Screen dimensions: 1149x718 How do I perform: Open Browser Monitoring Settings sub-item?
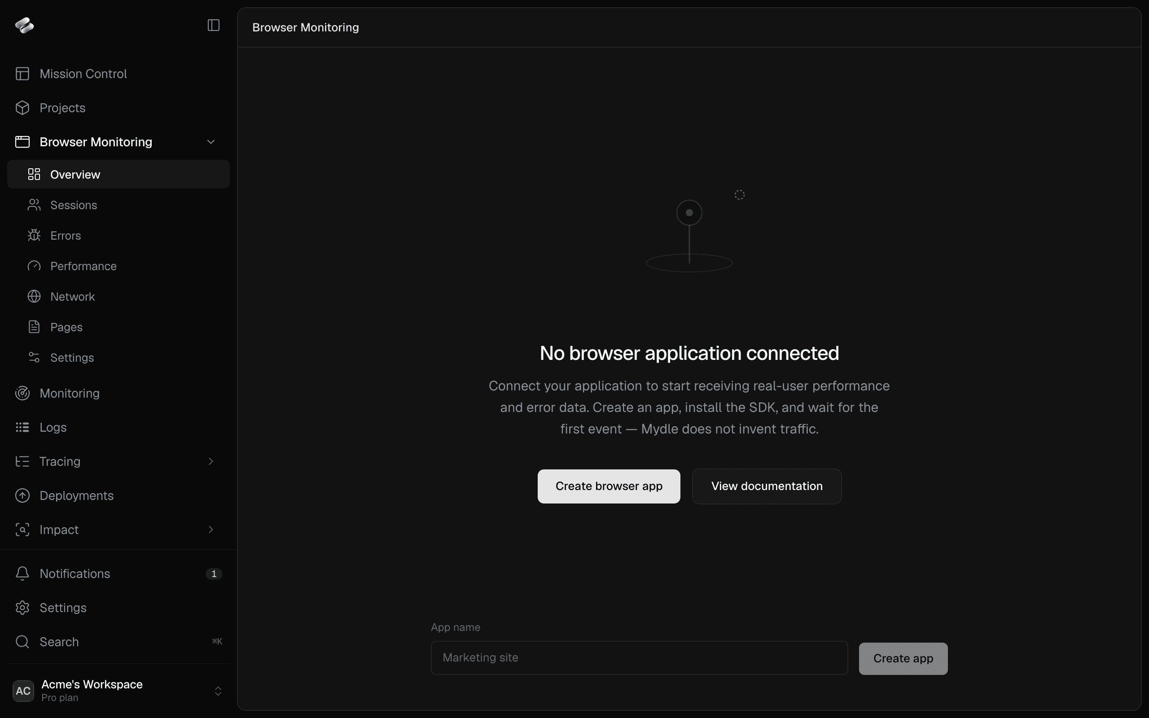118,357
